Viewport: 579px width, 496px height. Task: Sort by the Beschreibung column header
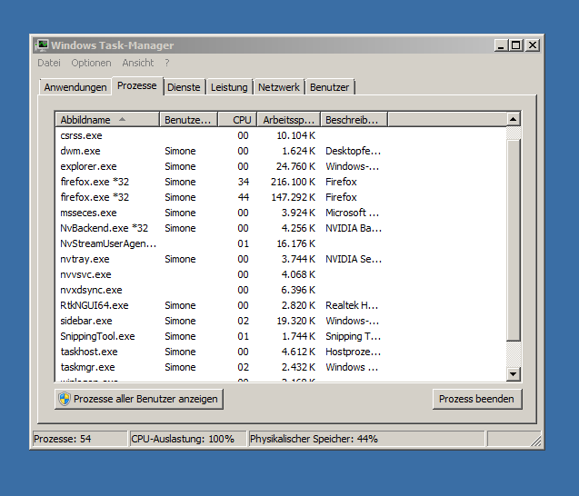(354, 120)
